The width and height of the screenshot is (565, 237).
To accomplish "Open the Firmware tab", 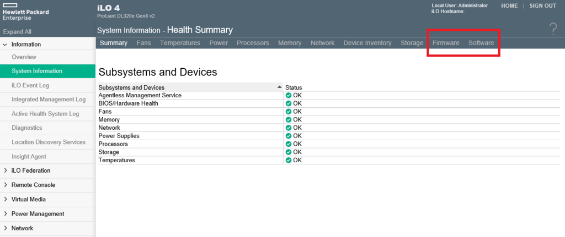I will pyautogui.click(x=446, y=43).
